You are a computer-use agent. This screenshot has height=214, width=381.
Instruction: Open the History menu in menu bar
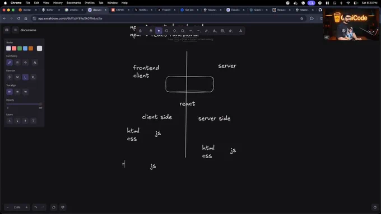pos(58,3)
